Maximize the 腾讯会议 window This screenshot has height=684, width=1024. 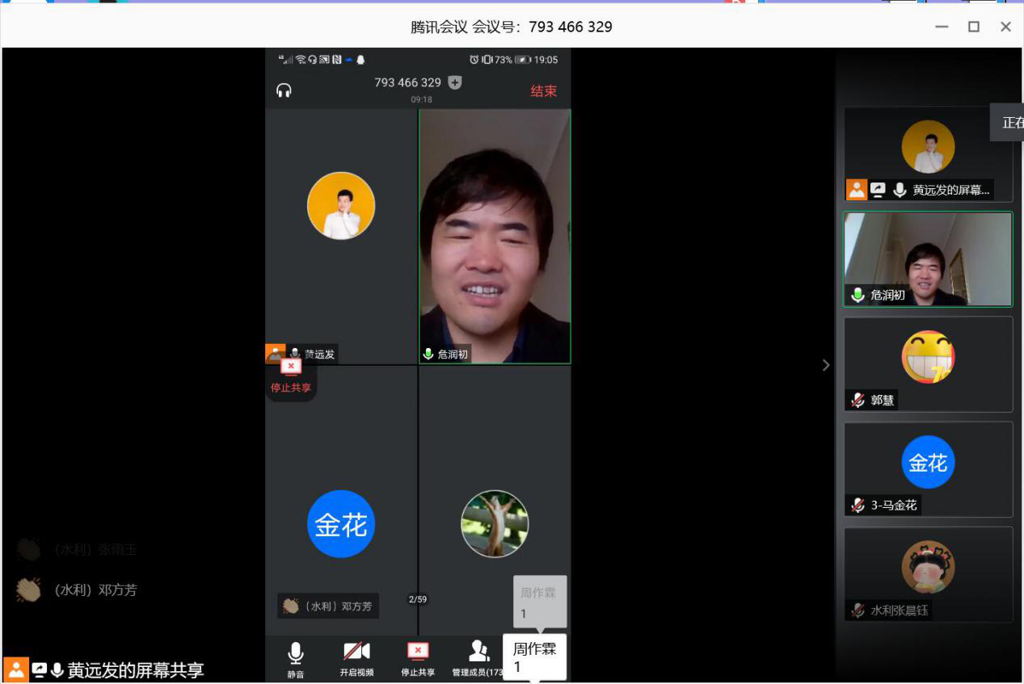tap(974, 27)
